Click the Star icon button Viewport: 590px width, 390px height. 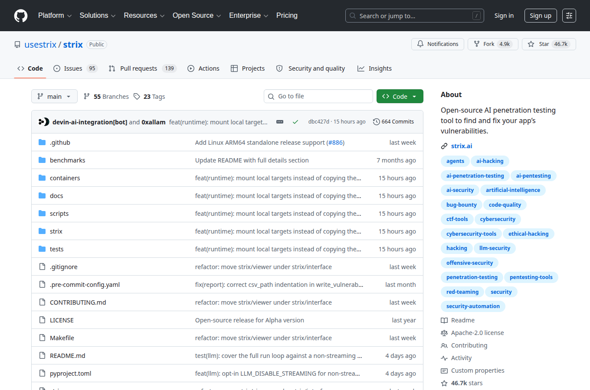(x=531, y=44)
